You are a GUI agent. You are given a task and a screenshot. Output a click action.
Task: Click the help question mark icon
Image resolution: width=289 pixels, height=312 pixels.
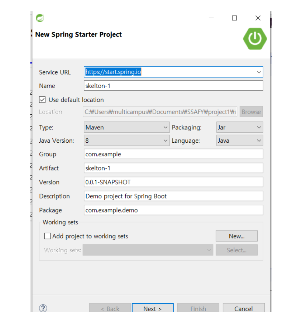[43, 308]
